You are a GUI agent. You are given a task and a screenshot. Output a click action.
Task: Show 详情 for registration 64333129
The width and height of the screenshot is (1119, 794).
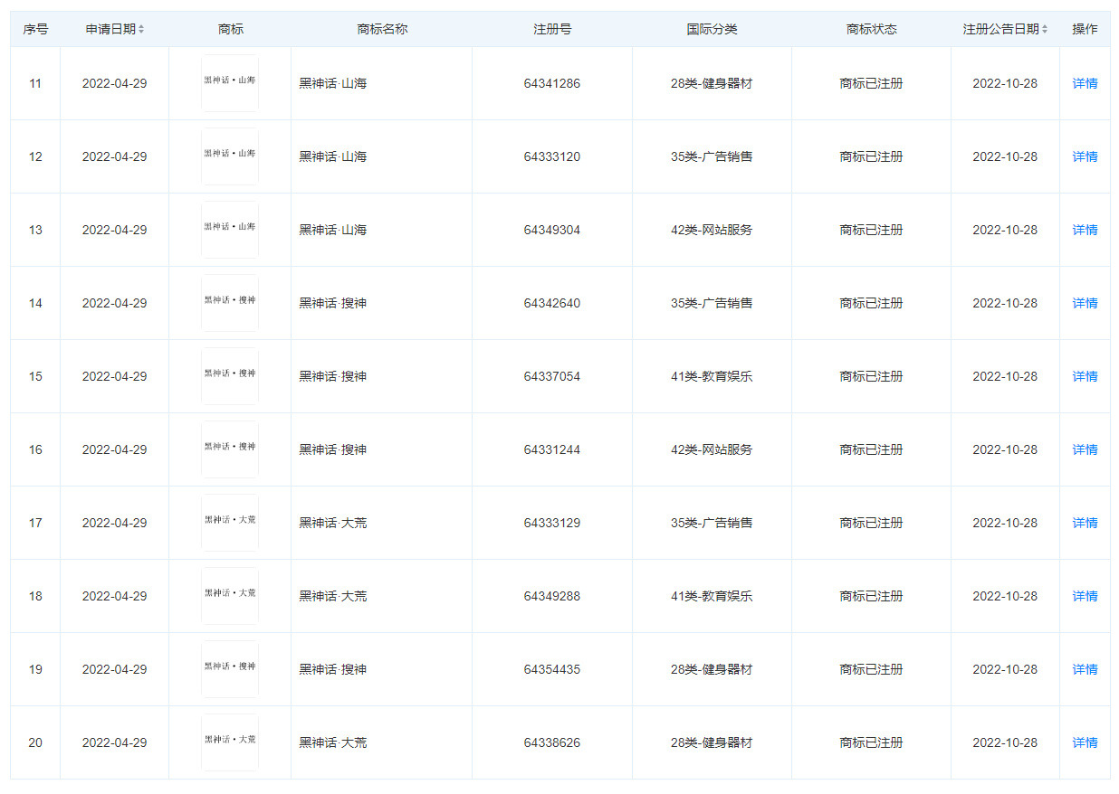pos(1085,523)
